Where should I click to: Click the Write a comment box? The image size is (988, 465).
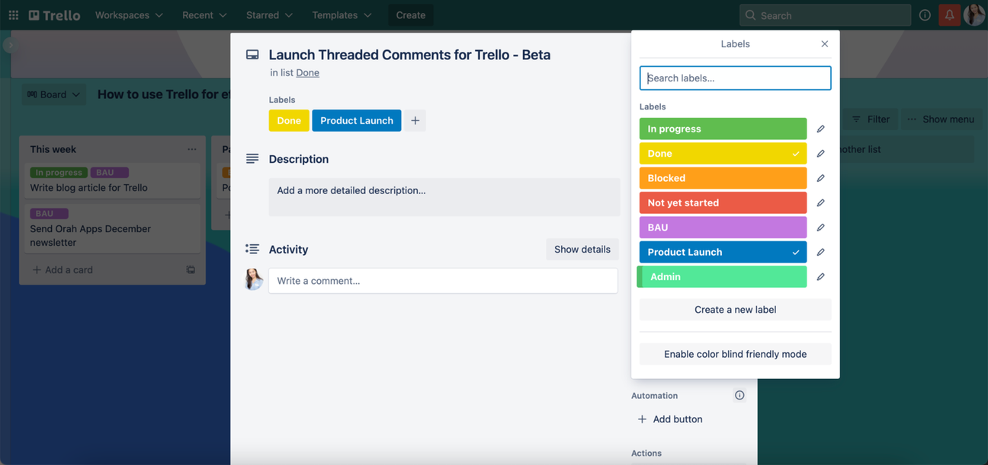pyautogui.click(x=443, y=281)
